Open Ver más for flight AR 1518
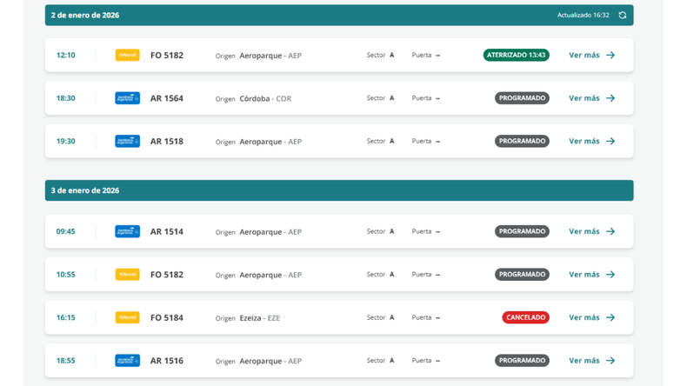This screenshot has height=386, width=687. 591,141
